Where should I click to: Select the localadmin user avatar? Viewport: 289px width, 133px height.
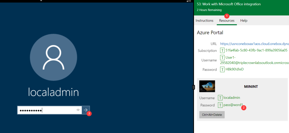(54, 57)
